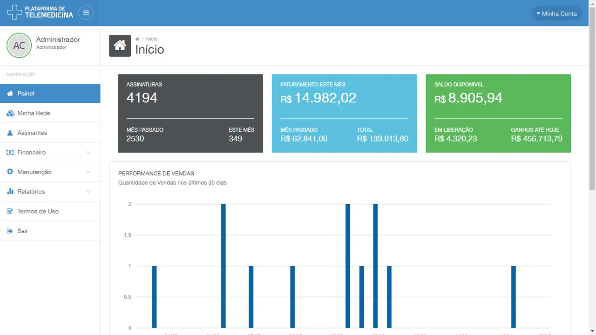The width and height of the screenshot is (596, 335).
Task: Click the R$ 8.905,94 saldo value
Action: click(x=468, y=98)
